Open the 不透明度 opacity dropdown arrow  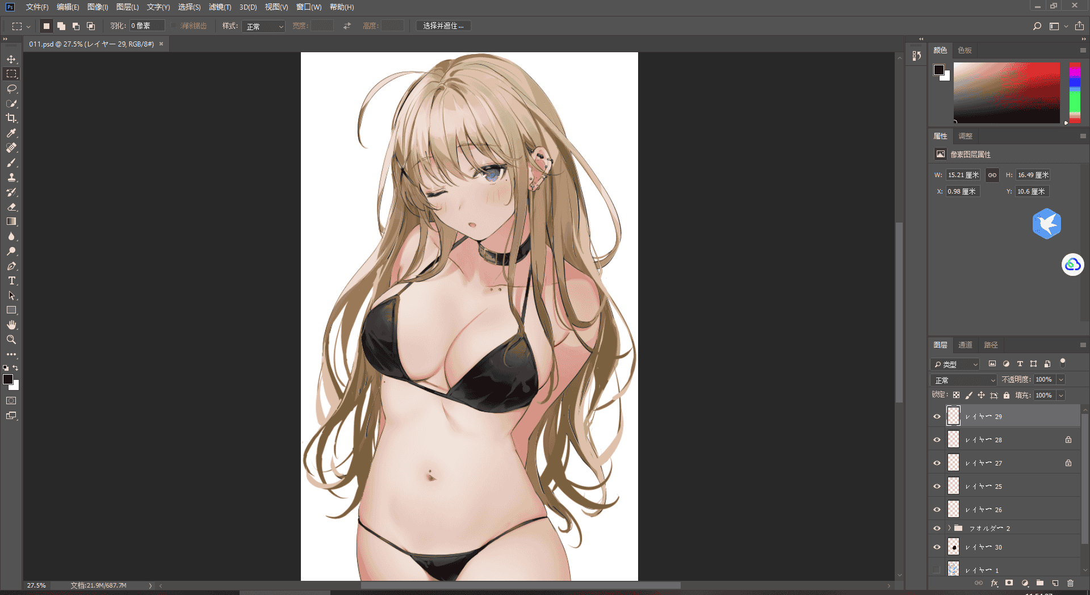pyautogui.click(x=1061, y=379)
